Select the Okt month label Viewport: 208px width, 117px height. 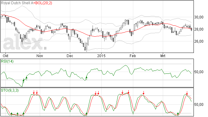[x=5, y=56]
